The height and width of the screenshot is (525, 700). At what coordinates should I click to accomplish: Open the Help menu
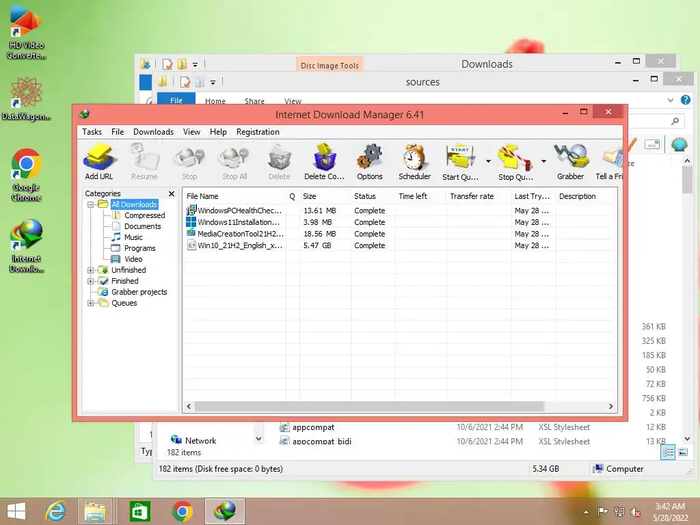point(218,132)
